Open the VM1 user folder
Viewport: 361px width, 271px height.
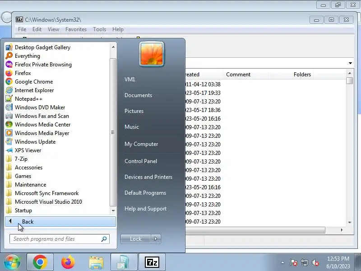(130, 79)
